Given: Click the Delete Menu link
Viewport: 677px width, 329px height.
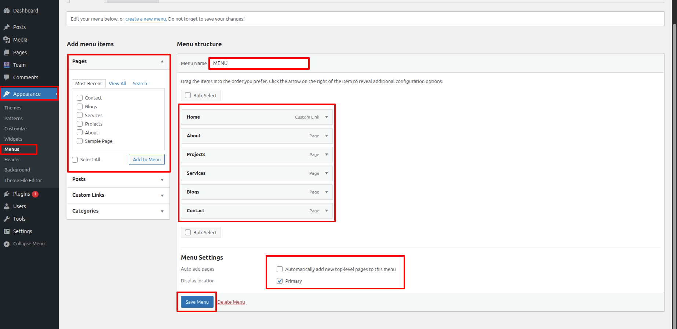Looking at the screenshot, I should 231,302.
